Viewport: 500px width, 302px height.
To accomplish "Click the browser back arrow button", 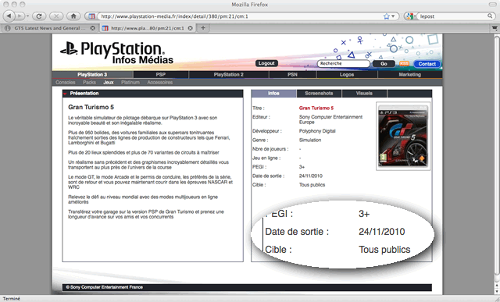I will (x=9, y=16).
